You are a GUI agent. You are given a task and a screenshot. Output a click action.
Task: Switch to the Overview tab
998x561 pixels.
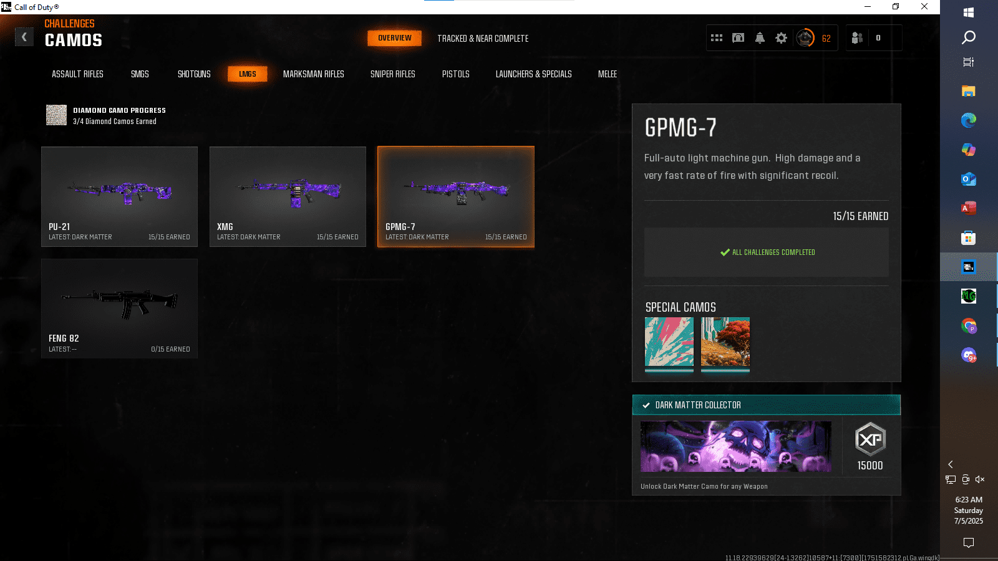click(x=394, y=38)
